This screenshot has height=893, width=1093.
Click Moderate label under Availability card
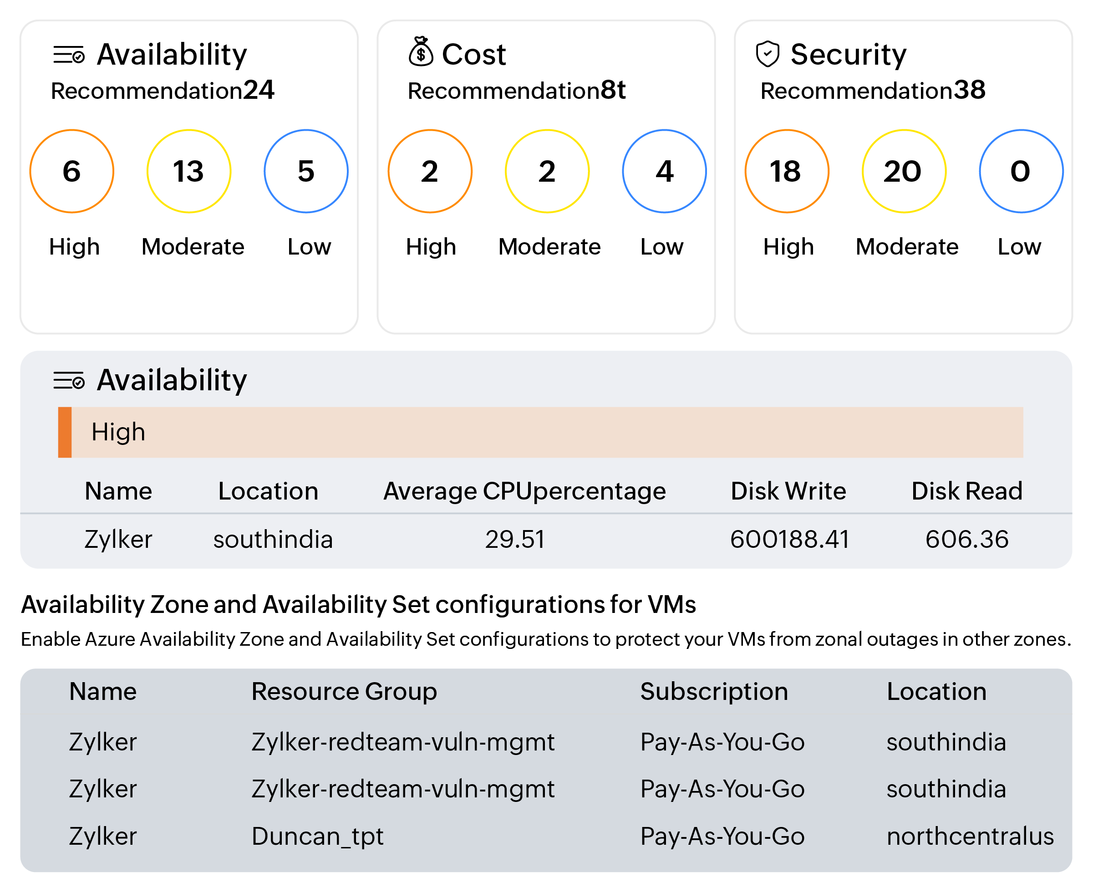193,247
